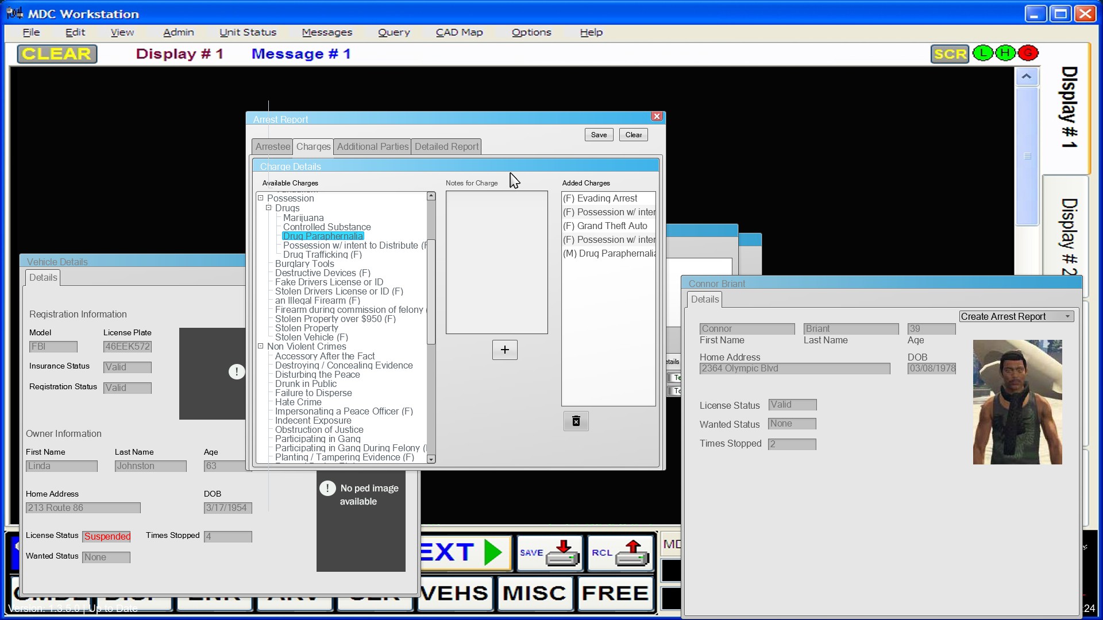
Task: Collapse the Drugs subtree node
Action: click(268, 208)
